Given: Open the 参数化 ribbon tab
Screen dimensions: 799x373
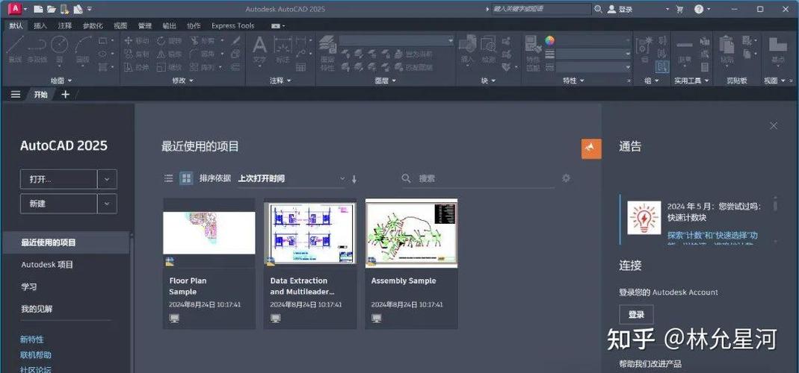Looking at the screenshot, I should tap(93, 25).
